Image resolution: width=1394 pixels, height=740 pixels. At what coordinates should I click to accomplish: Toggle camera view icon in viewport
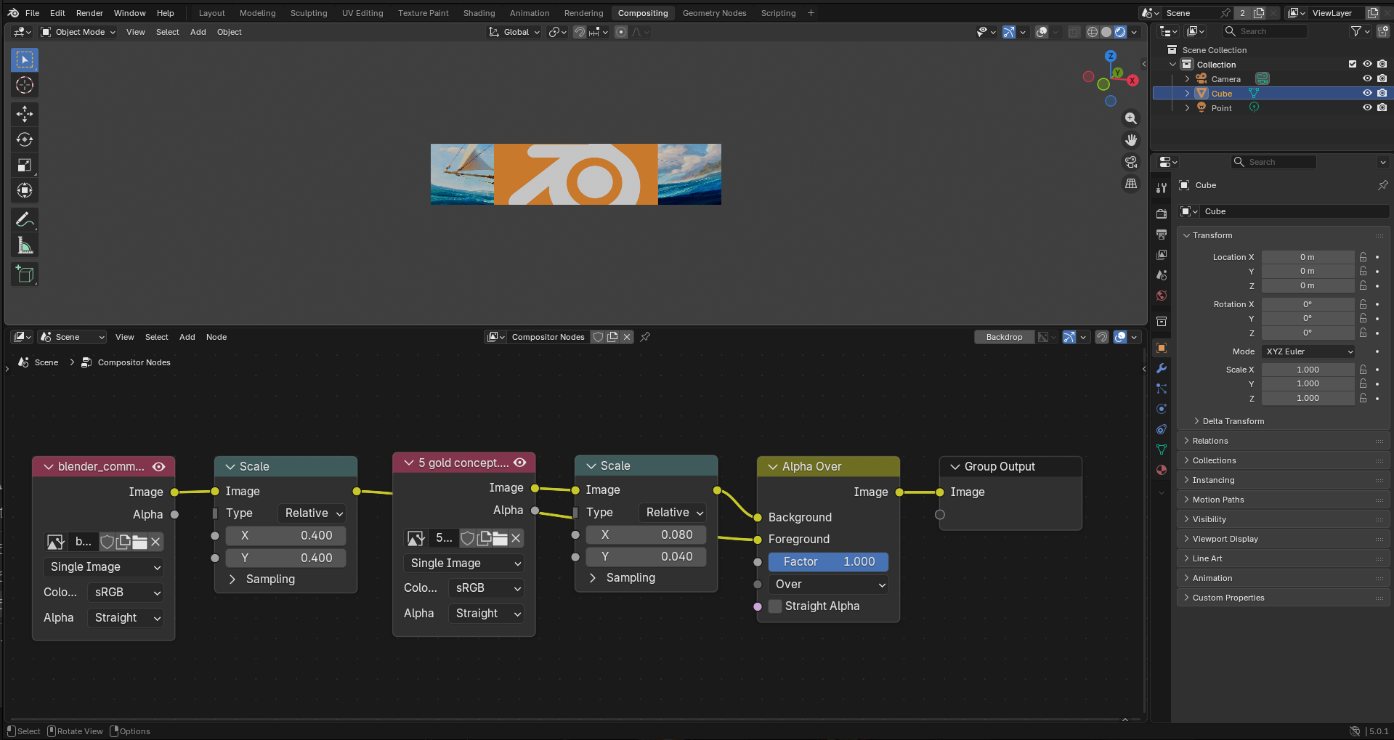(x=1131, y=162)
